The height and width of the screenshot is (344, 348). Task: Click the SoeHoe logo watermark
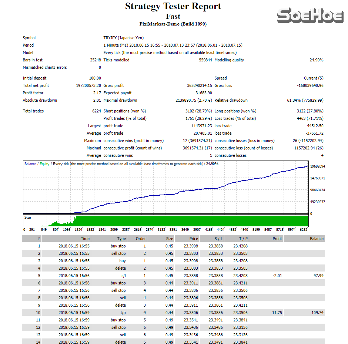tap(310, 16)
